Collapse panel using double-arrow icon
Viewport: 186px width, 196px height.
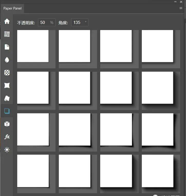coord(175,2)
